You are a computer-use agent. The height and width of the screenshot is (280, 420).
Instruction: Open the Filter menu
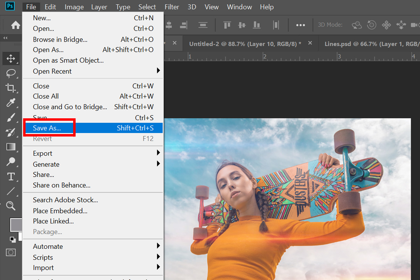(x=171, y=7)
